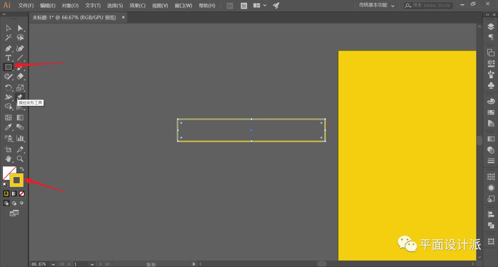Select the Direct Selection tool
Image resolution: width=498 pixels, height=267 pixels.
(x=20, y=28)
